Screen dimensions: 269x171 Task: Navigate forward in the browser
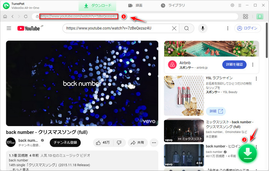point(19,16)
